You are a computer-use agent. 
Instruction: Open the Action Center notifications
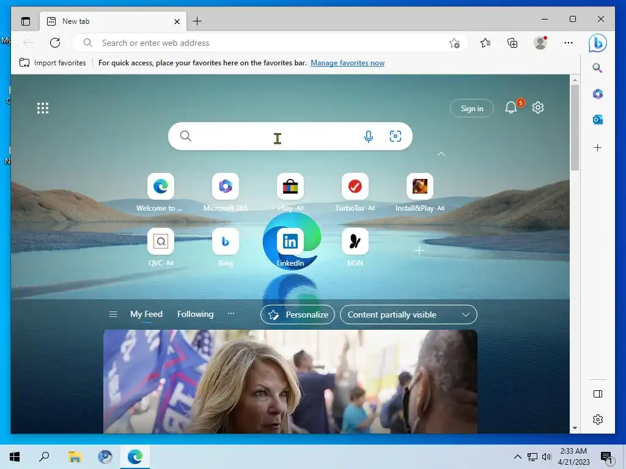607,457
